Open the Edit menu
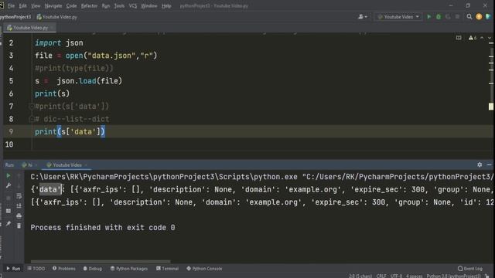The width and height of the screenshot is (495, 278). [22, 5]
